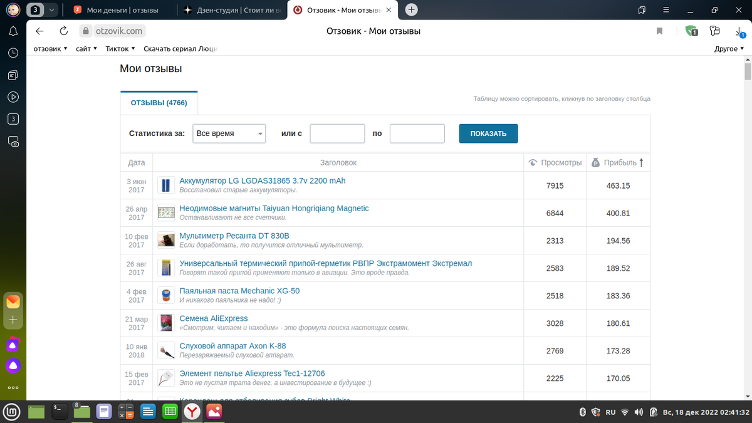Click the RU keyboard layout indicator
Image resolution: width=752 pixels, height=423 pixels.
[x=610, y=412]
